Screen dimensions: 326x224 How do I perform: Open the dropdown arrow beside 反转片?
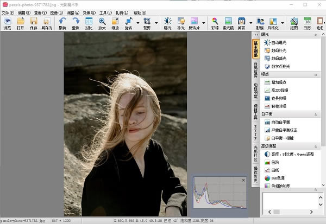[204, 23]
